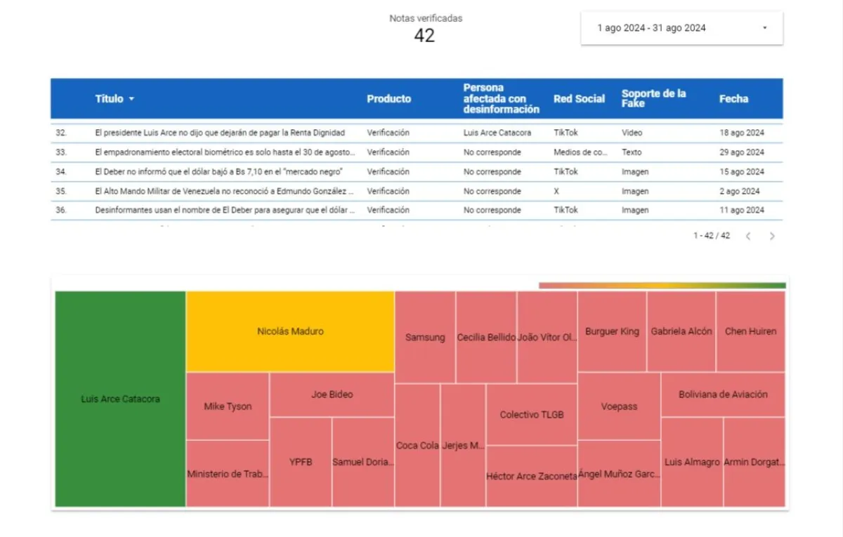
Task: Click Persona afectada con desinformación header
Action: (501, 98)
